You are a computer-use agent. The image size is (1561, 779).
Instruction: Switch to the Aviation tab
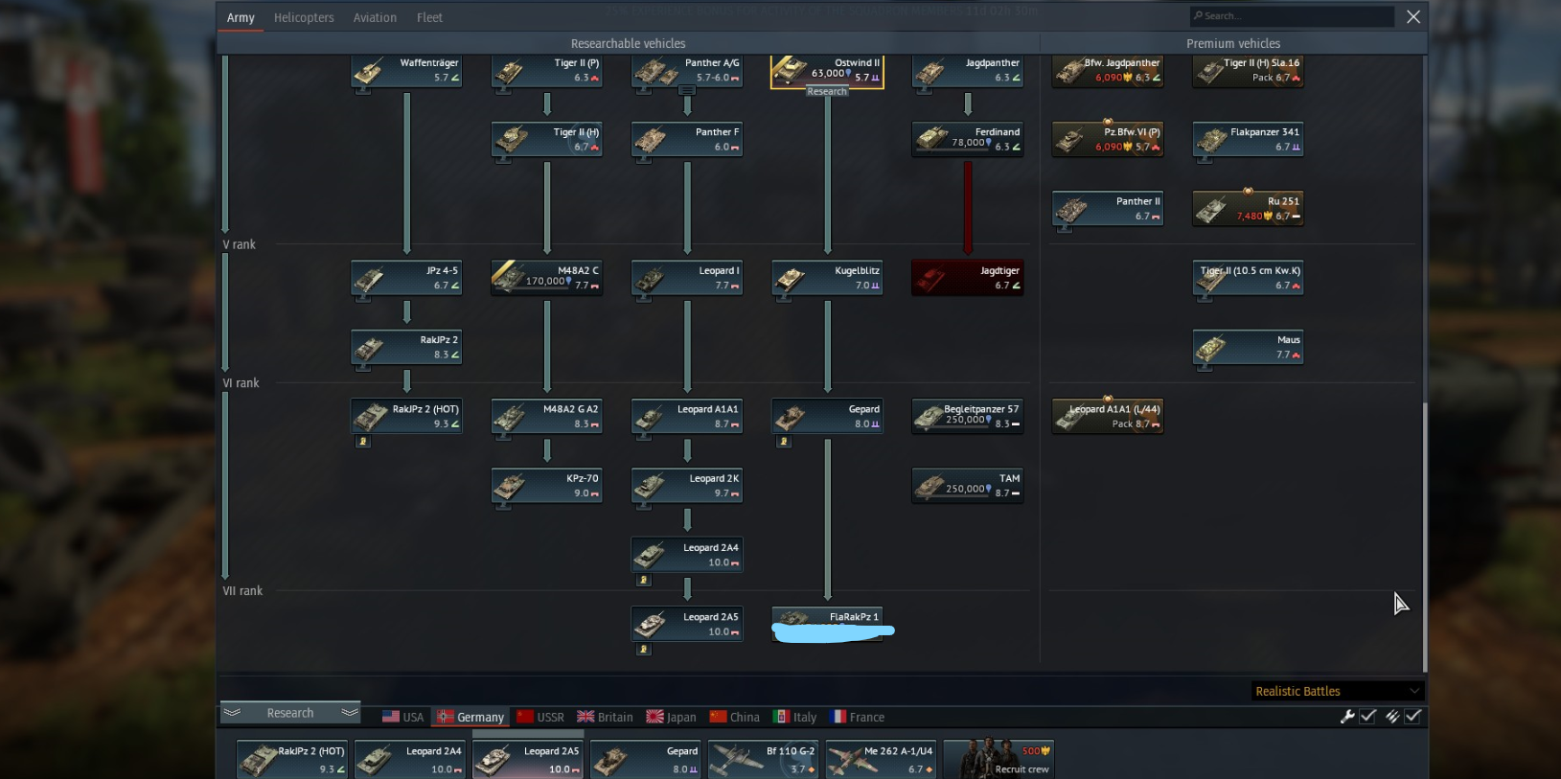[x=375, y=17]
